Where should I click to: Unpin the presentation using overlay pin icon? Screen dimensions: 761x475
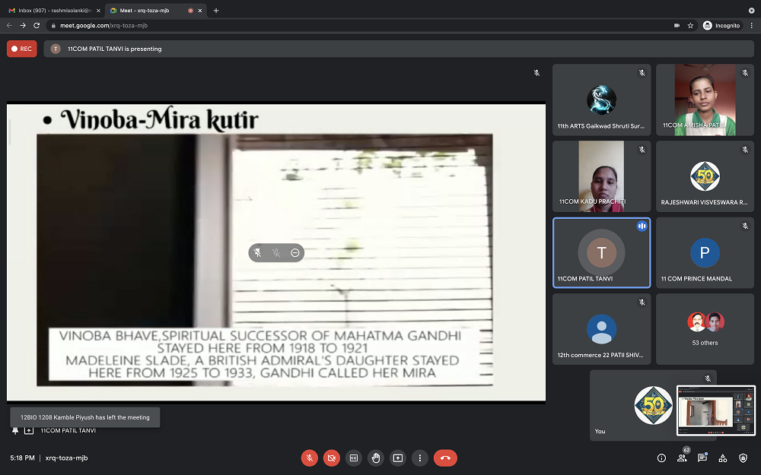(258, 252)
